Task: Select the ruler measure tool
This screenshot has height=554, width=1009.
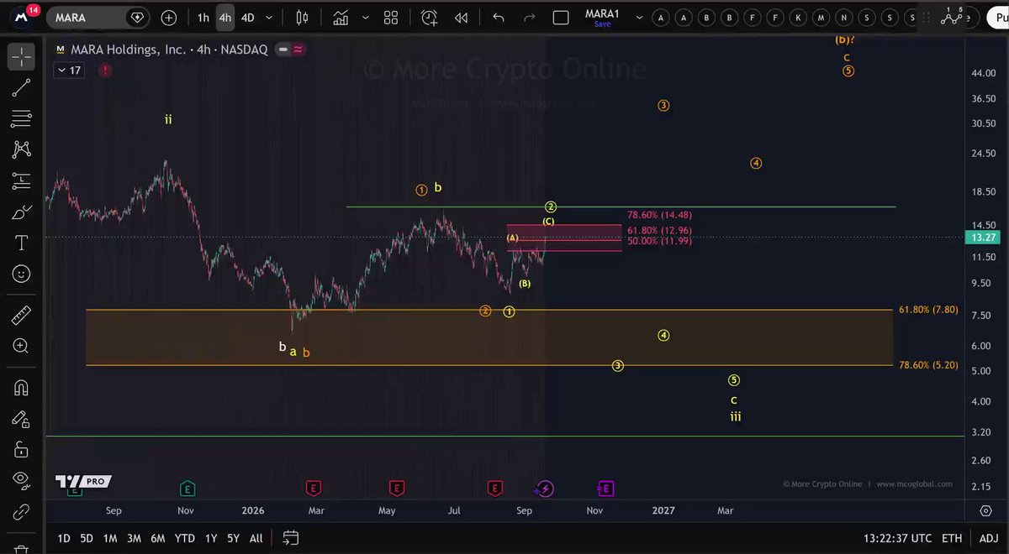Action: 21,316
